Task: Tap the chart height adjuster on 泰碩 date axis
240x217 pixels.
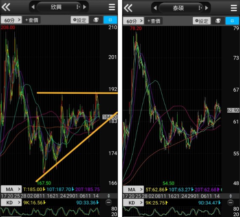Action: coord(231,196)
